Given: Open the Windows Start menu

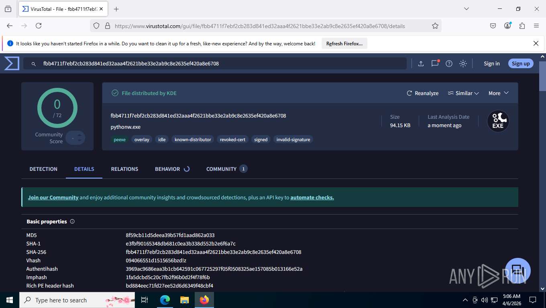Looking at the screenshot, I should tap(10, 300).
